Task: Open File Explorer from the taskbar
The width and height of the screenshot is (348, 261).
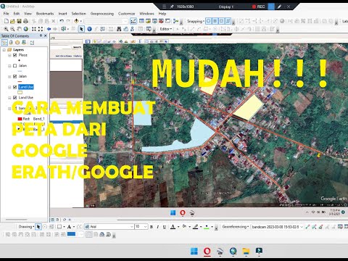Action: 246,252
